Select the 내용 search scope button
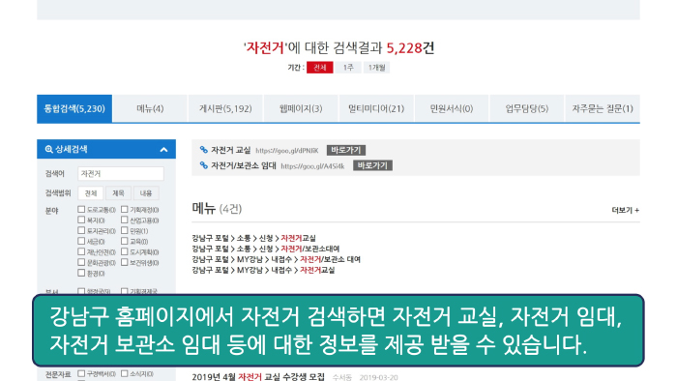 click(146, 193)
